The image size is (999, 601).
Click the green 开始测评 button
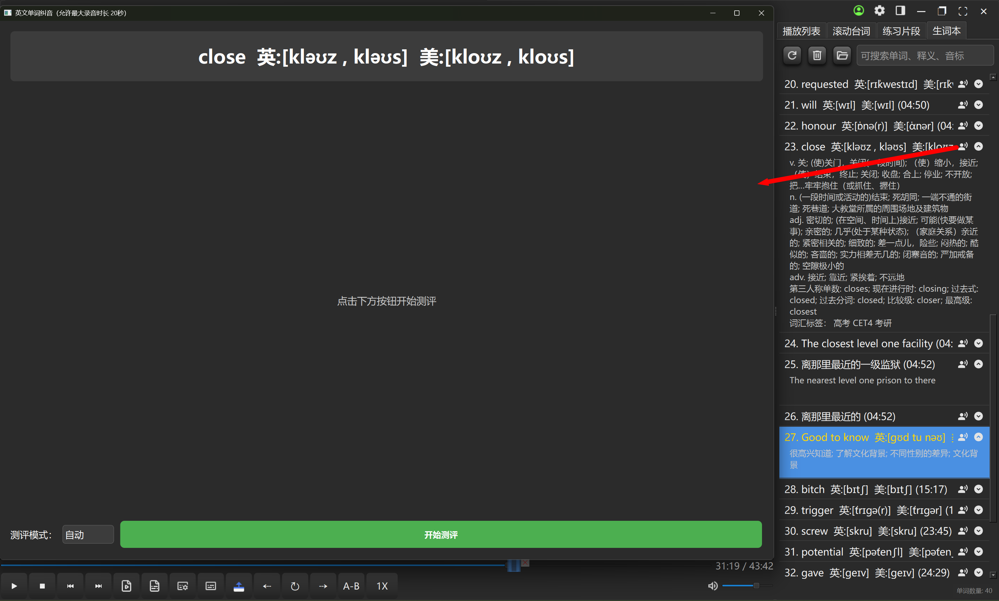(441, 535)
